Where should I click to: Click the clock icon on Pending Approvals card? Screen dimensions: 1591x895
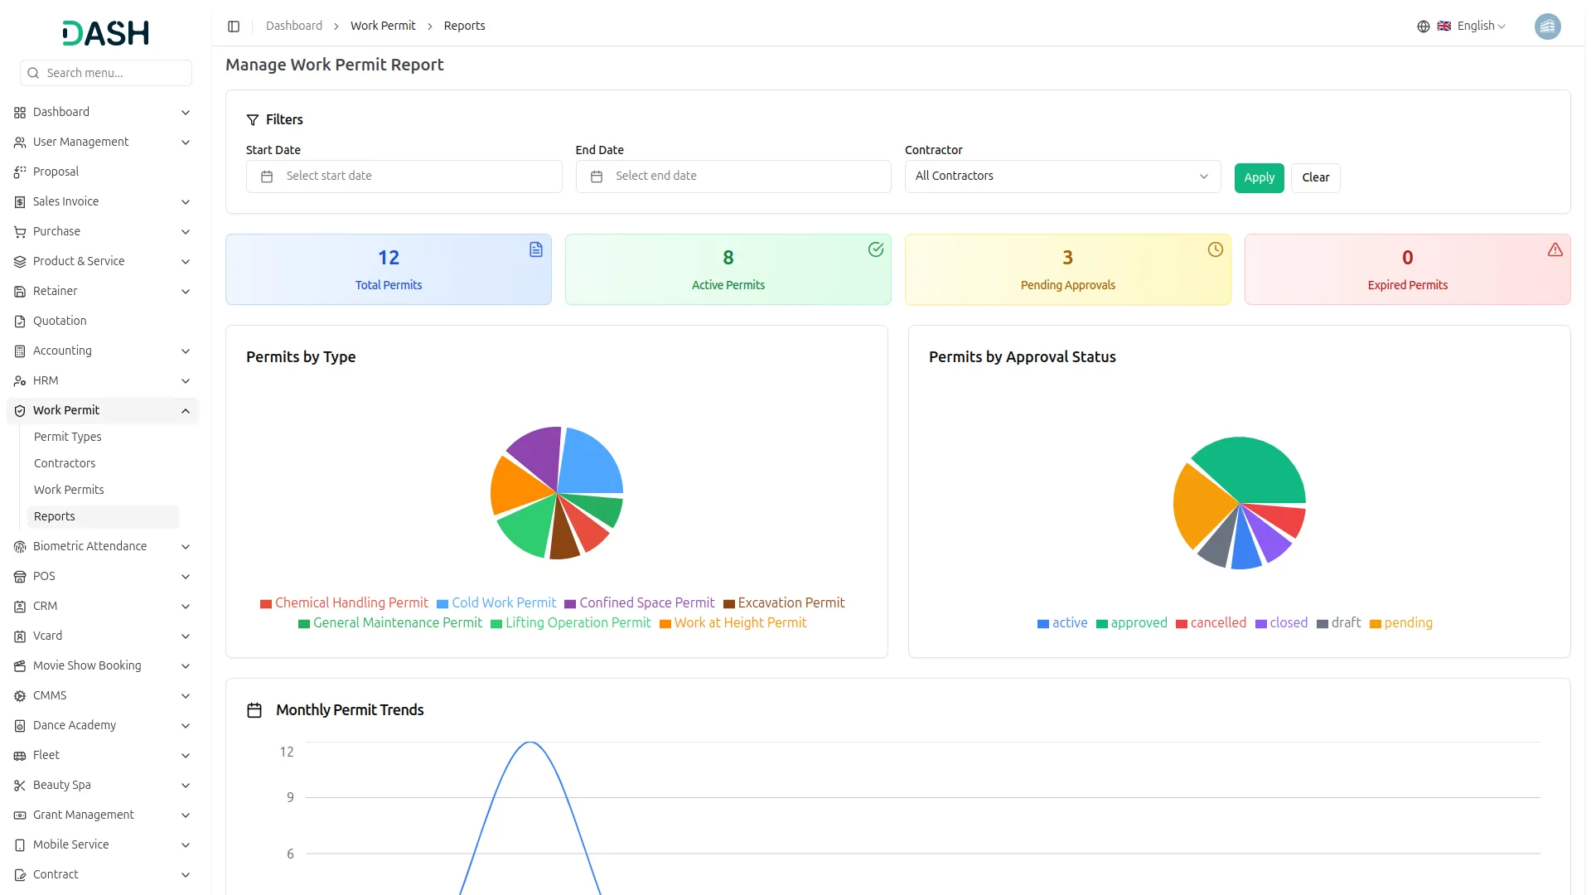(1215, 249)
